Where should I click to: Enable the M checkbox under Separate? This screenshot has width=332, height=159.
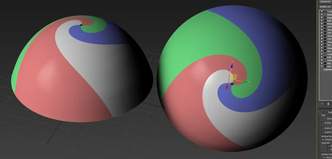click(x=329, y=146)
